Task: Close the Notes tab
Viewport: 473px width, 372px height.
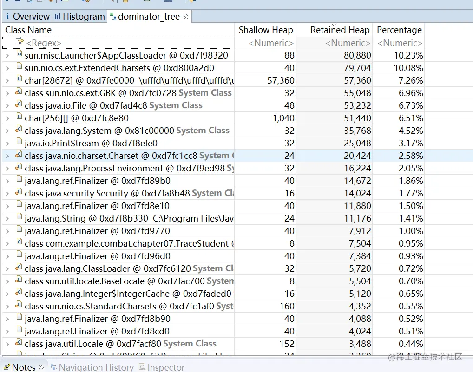Action: (42, 367)
